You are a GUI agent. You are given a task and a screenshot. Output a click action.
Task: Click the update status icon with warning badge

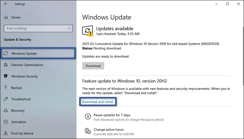[88, 31]
